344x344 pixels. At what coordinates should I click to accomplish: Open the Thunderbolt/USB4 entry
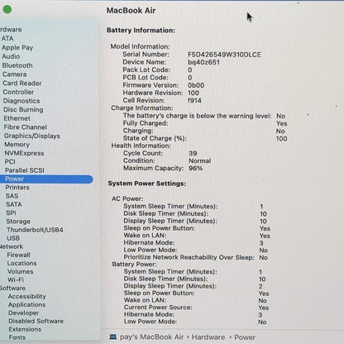coord(35,230)
